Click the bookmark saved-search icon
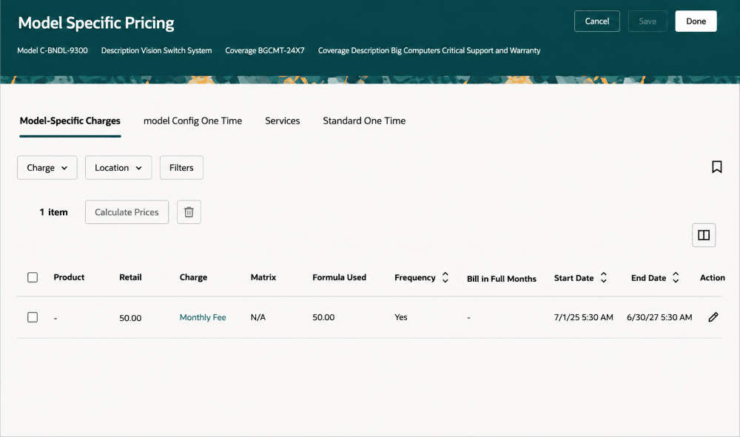This screenshot has height=437, width=740. tap(716, 167)
